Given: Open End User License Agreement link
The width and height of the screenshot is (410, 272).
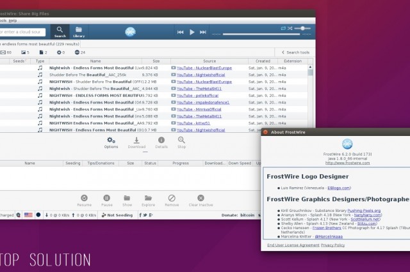Looking at the screenshot, I should tap(293, 245).
